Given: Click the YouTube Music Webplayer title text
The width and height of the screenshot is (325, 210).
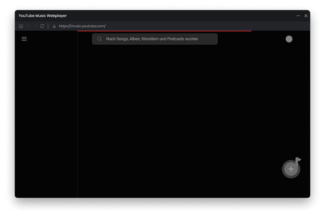Looking at the screenshot, I should 43,16.
